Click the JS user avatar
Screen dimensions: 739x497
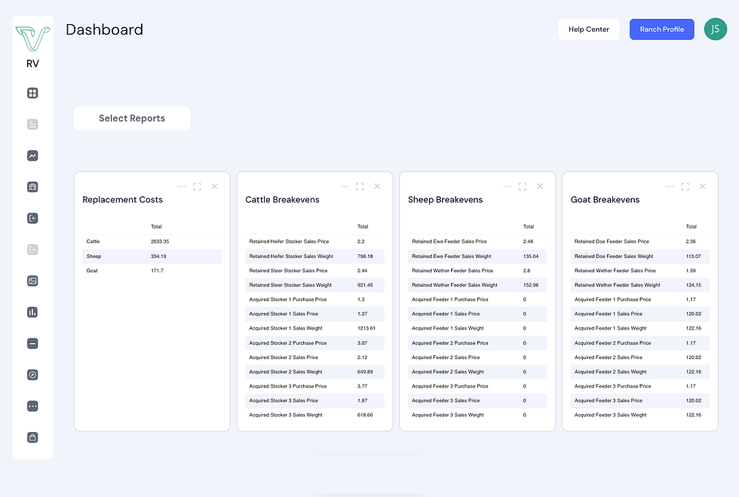[715, 29]
